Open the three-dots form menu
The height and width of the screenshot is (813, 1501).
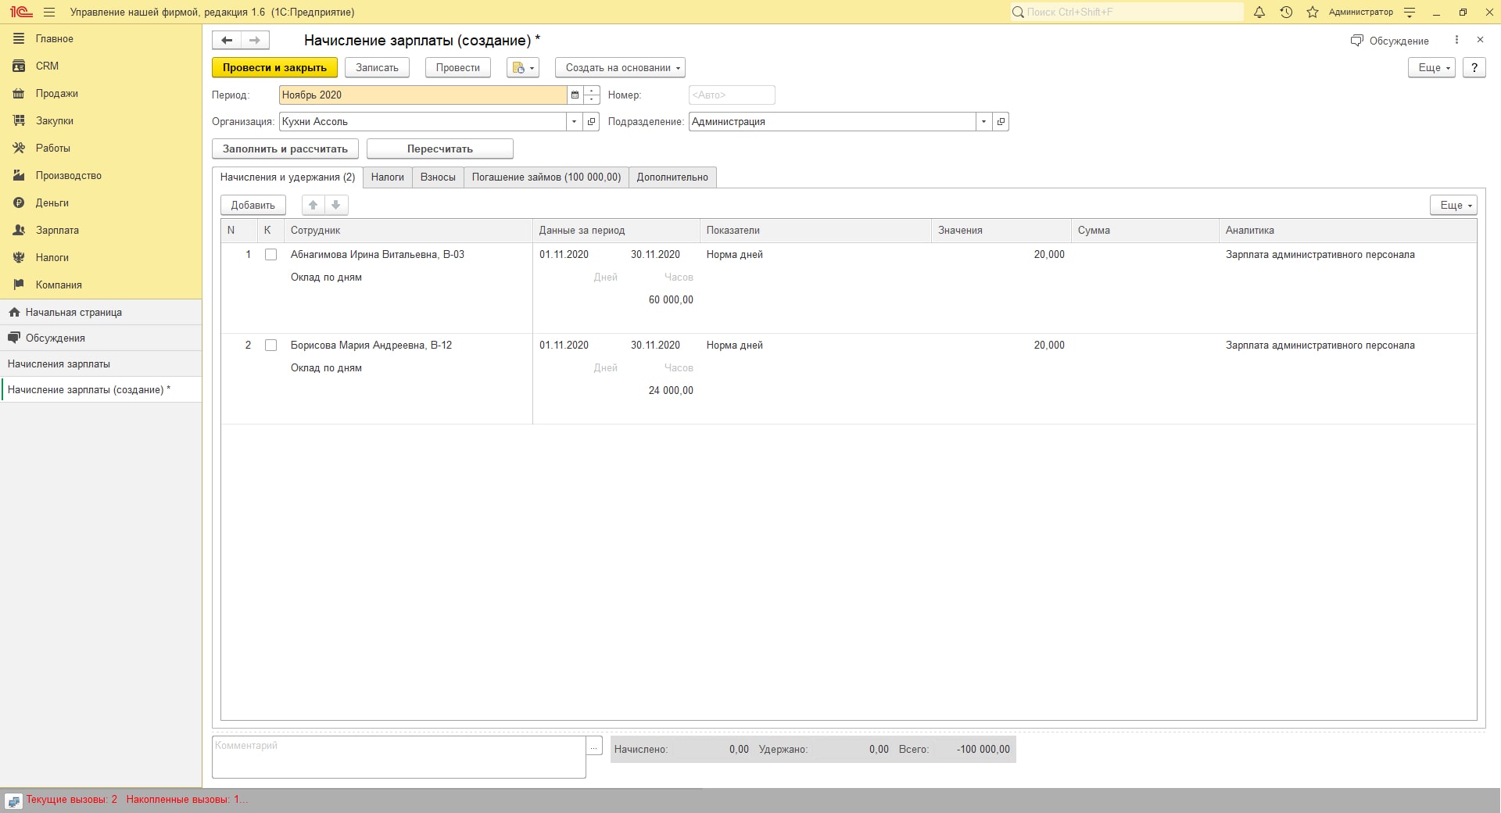tap(1456, 40)
